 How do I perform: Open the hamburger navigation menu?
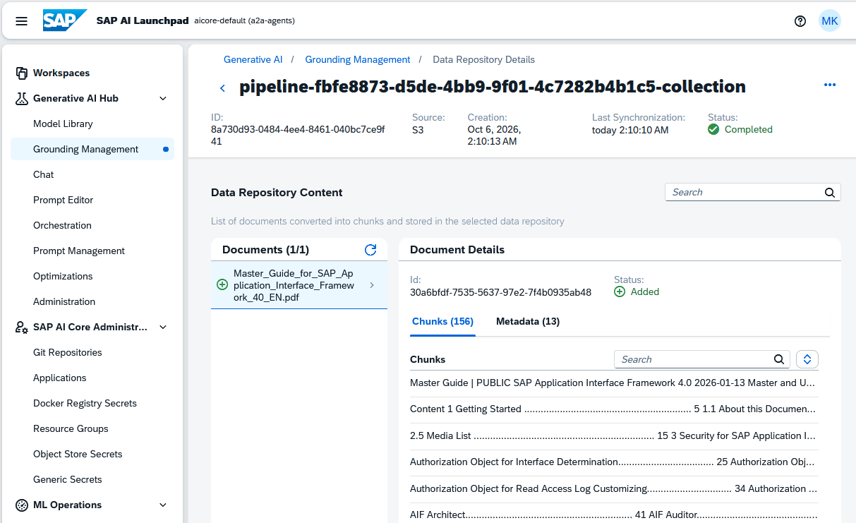point(21,21)
